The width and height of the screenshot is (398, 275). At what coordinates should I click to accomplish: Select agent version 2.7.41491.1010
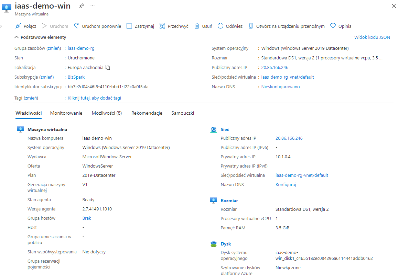pyautogui.click(x=97, y=209)
